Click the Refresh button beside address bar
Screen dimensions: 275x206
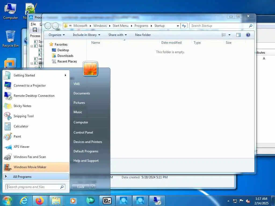(184, 26)
